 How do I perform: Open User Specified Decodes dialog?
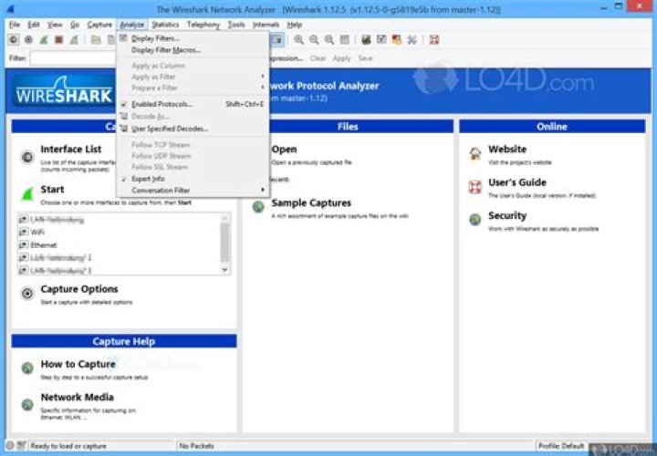coord(169,129)
